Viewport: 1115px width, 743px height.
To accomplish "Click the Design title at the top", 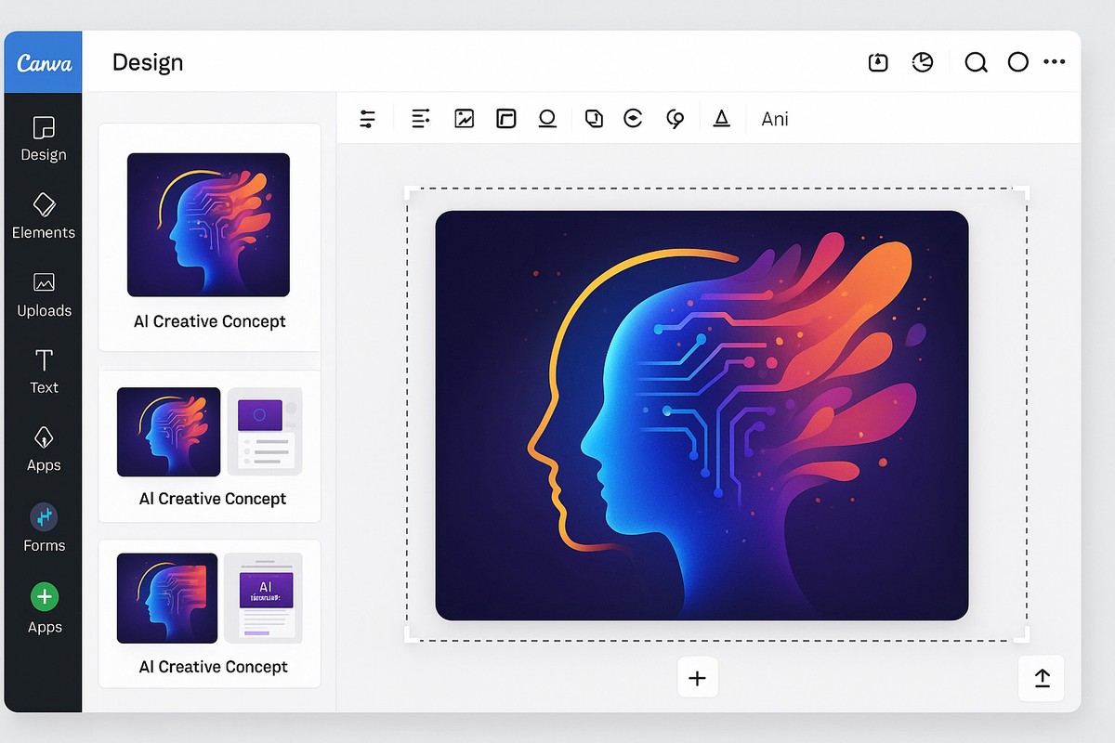I will [147, 62].
